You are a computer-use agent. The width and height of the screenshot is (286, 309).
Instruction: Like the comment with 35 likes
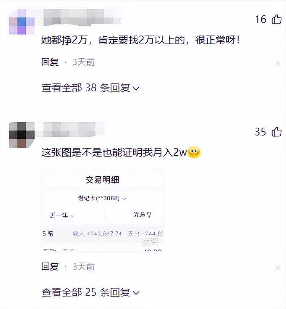pyautogui.click(x=277, y=132)
